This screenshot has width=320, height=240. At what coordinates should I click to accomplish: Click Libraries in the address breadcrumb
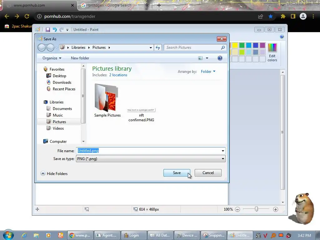pyautogui.click(x=78, y=47)
